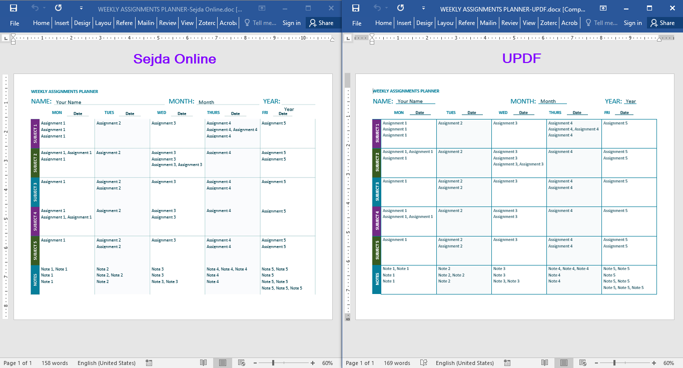Expand Undo history dropdown in UPDF window

[x=386, y=8]
